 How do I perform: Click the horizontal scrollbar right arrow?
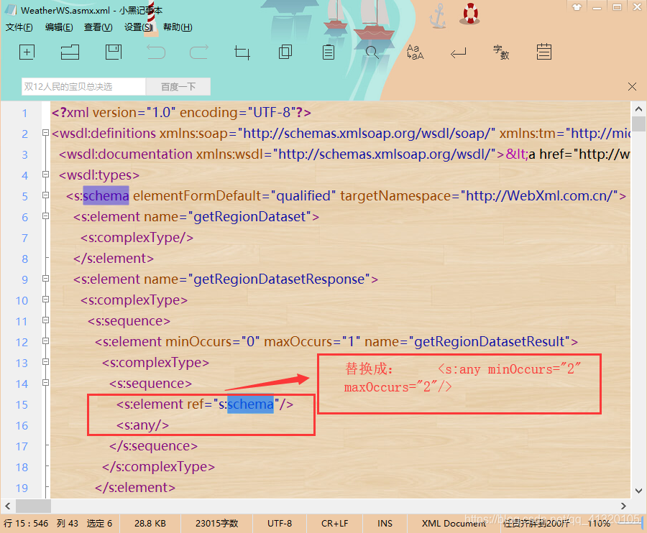[623, 506]
